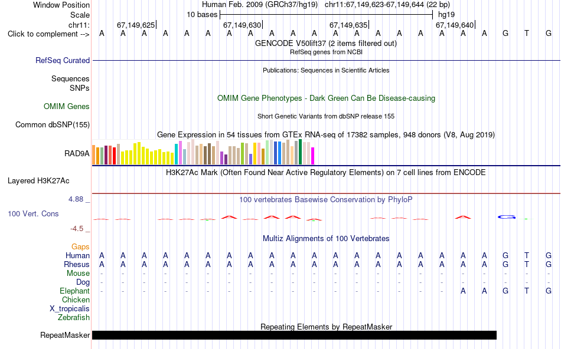Screen dimensions: 561x349
Task: Open the Layered H3K27Ac track label
Action: coord(38,181)
